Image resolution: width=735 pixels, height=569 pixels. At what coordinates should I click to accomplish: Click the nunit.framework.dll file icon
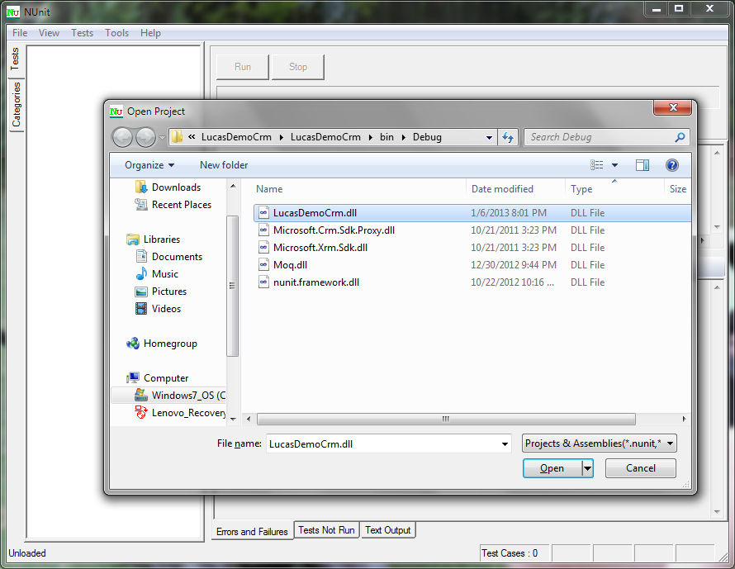(264, 282)
